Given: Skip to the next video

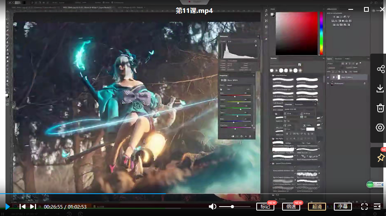Looking at the screenshot, I should tap(33, 207).
